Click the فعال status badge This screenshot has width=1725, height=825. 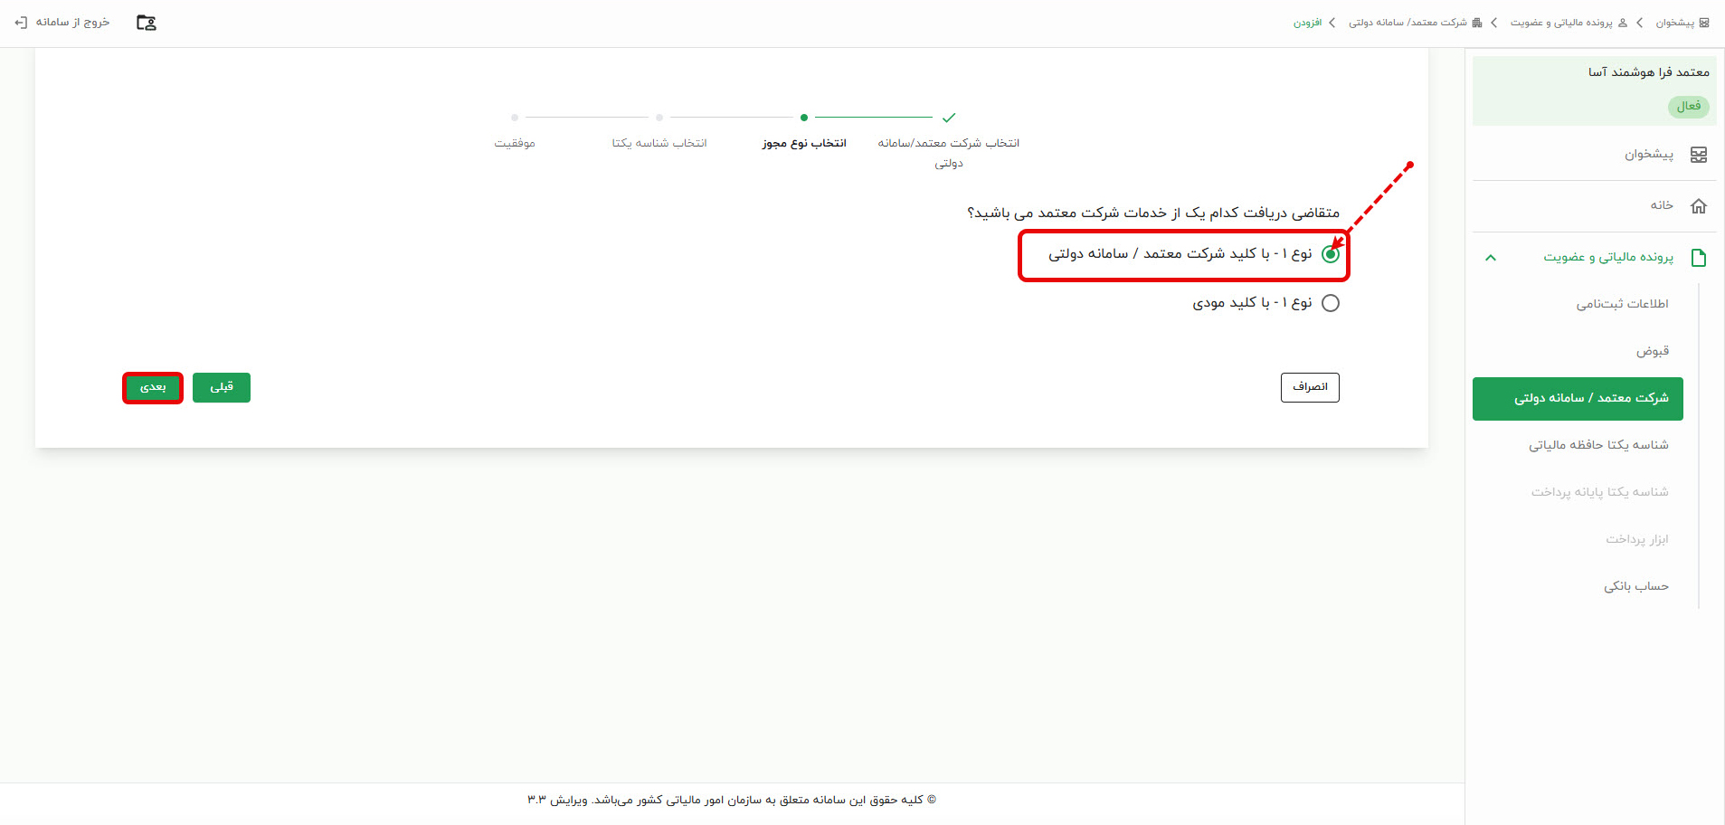tap(1688, 107)
